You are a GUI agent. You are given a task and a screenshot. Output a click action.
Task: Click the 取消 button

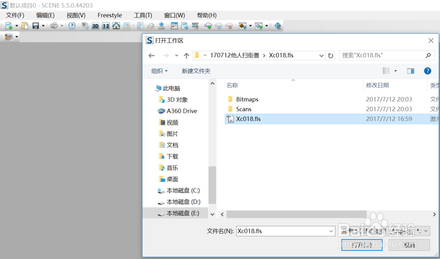[x=409, y=245]
